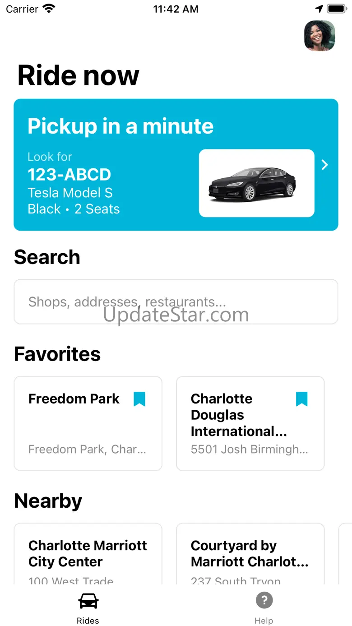352x626 pixels.
Task: Tap the car icon in Rides tab
Action: click(88, 601)
